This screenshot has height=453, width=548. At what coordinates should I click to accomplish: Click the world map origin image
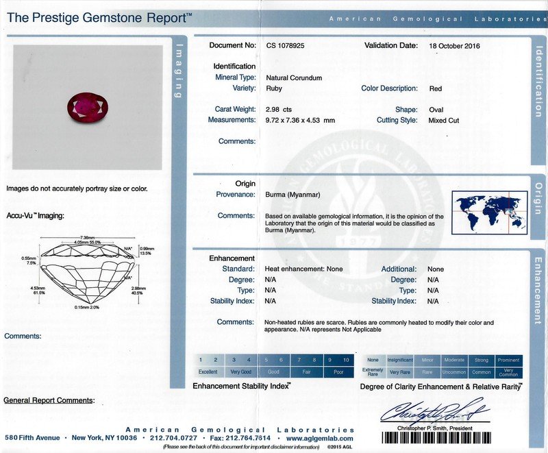[x=489, y=211]
